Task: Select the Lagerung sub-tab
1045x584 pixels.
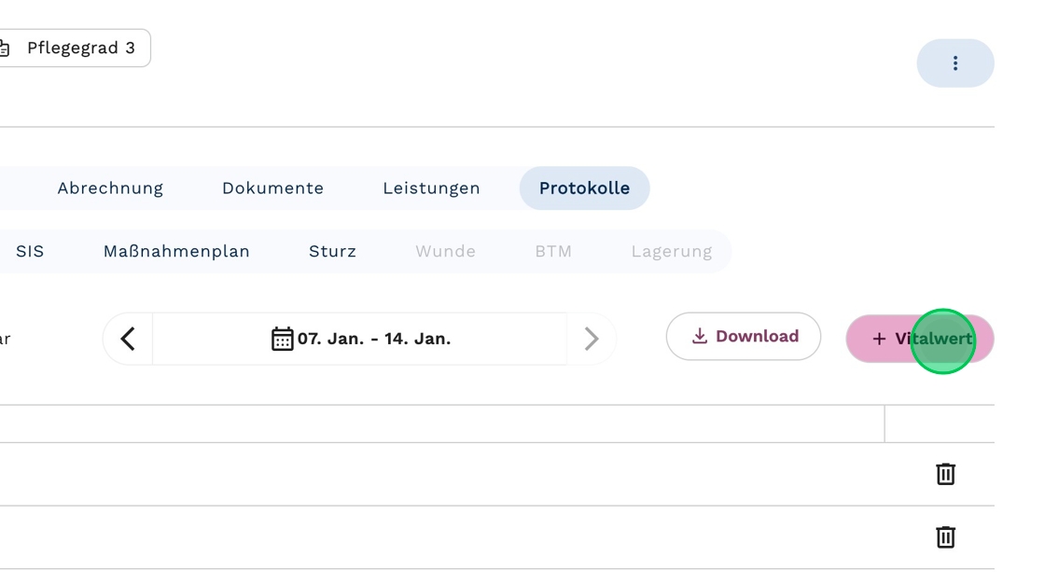Action: point(672,251)
